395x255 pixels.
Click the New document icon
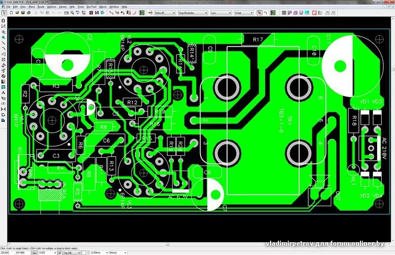(x=11, y=13)
